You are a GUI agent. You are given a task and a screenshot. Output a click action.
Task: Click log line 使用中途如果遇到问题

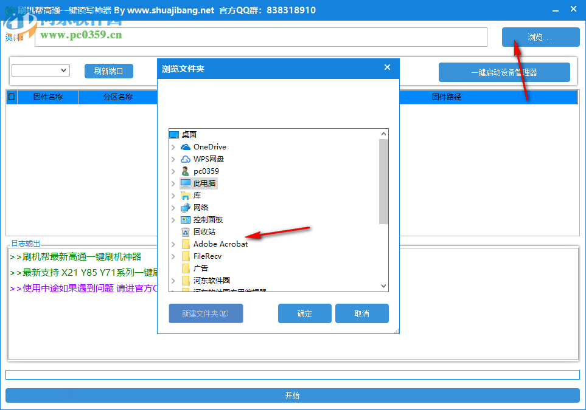coord(84,289)
